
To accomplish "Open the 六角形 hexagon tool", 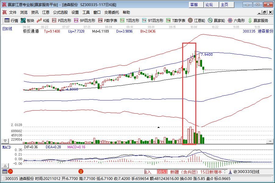I will pos(237,21).
